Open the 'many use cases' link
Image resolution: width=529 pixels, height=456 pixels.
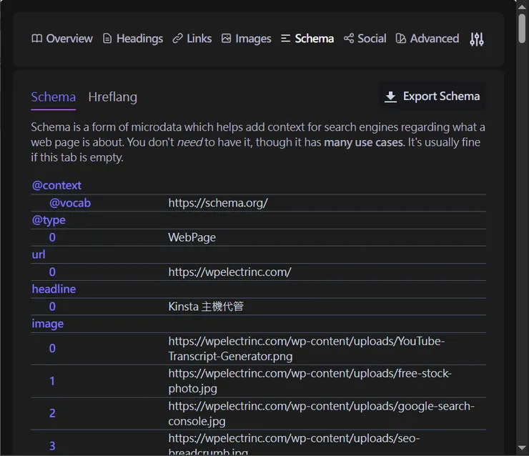tap(362, 142)
